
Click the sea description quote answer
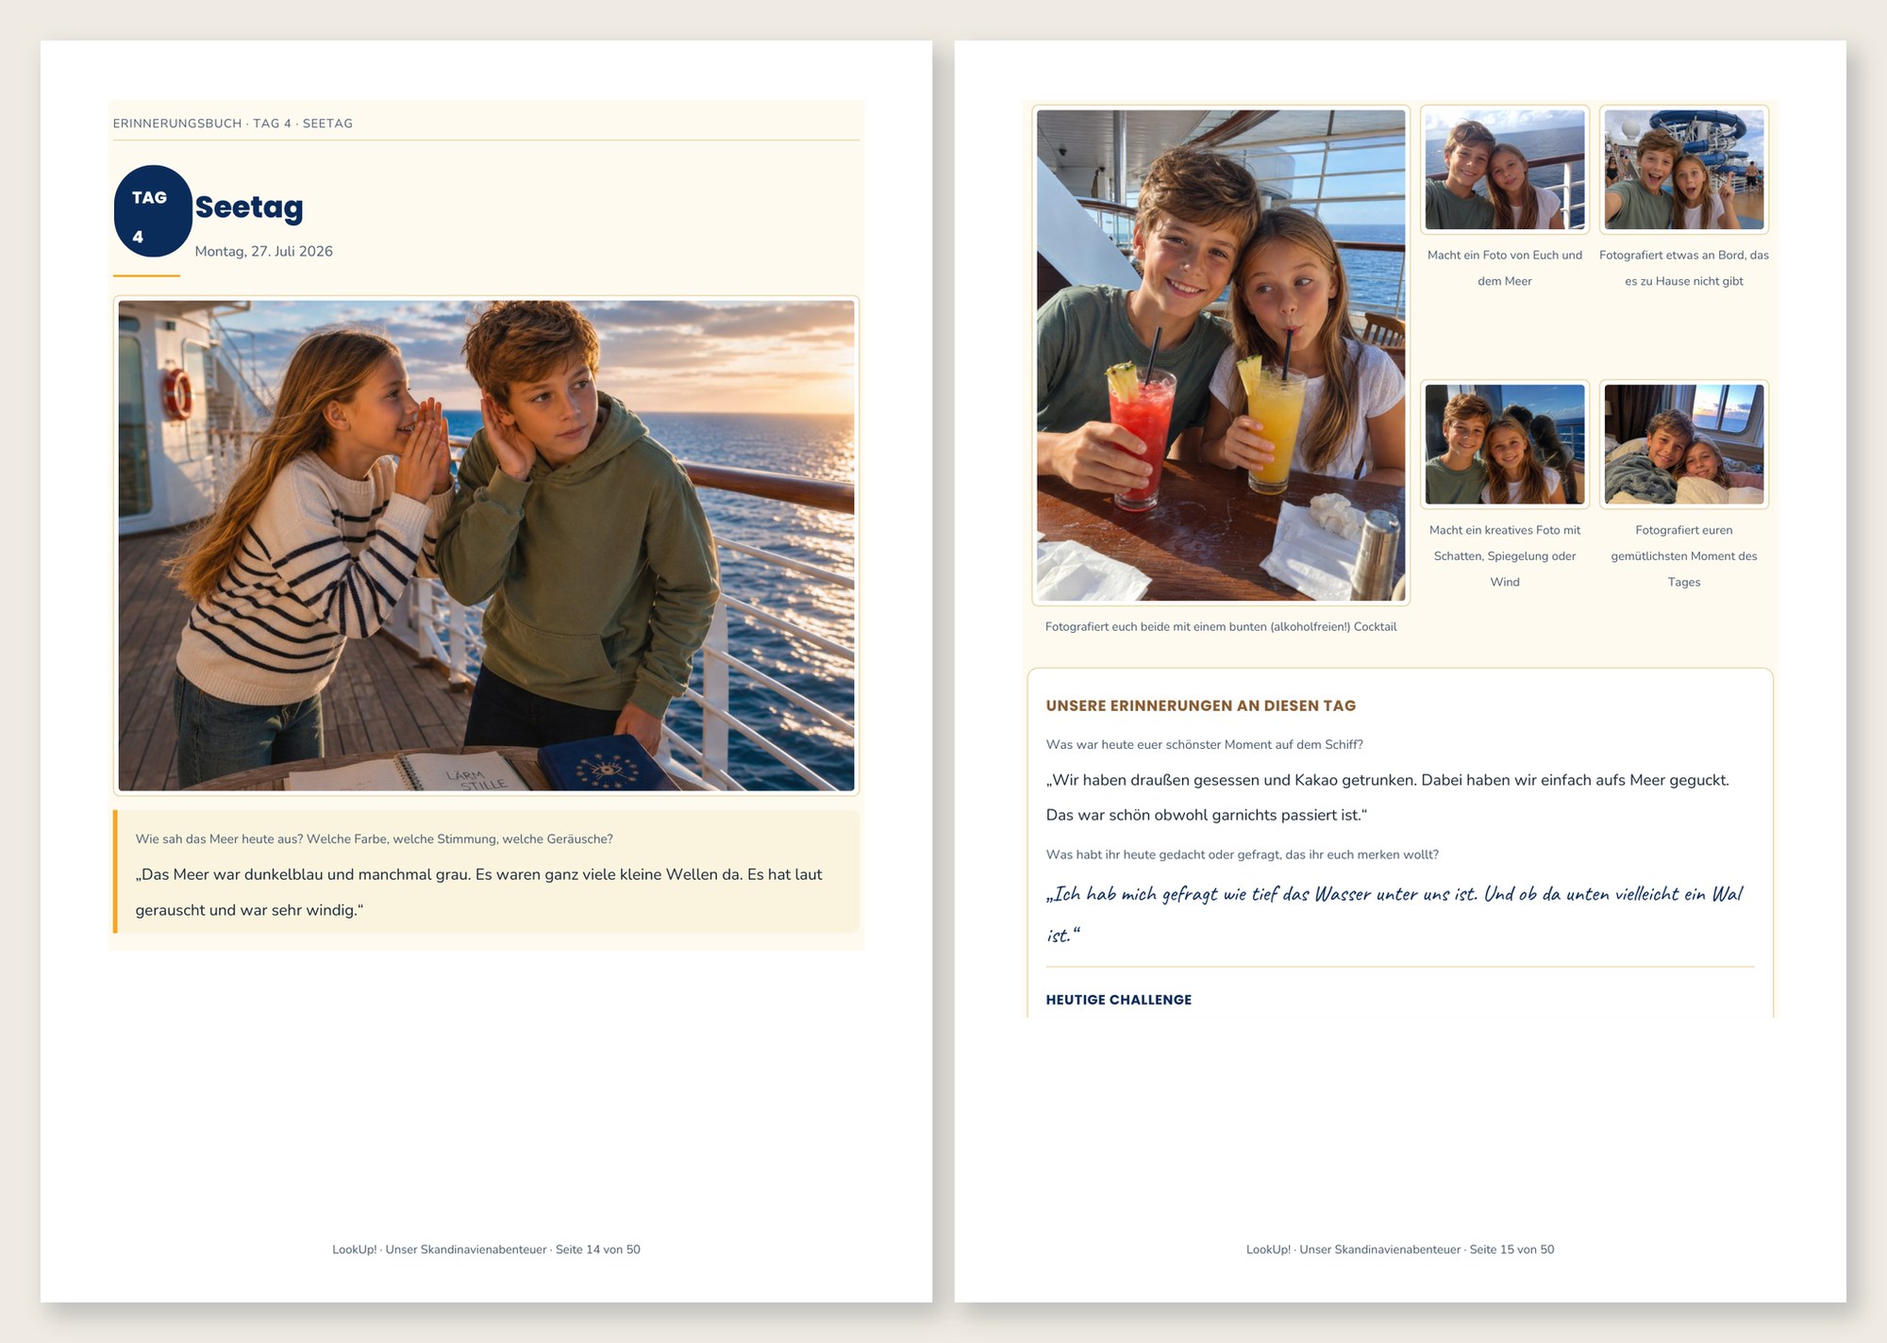[x=478, y=892]
